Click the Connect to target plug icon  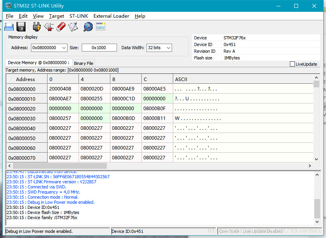pyautogui.click(x=37, y=27)
